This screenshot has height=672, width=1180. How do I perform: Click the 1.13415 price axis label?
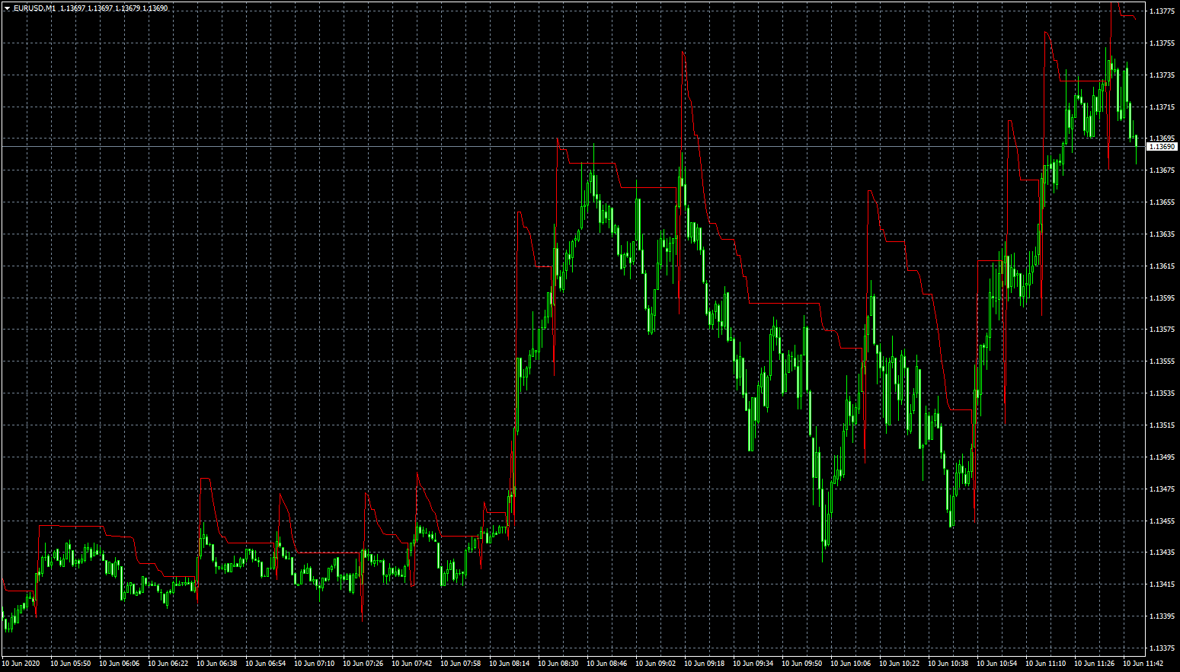pos(1162,584)
